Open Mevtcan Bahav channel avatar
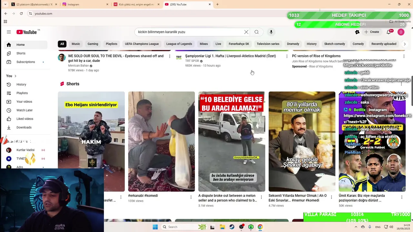The width and height of the screenshot is (413, 232). pos(62,58)
